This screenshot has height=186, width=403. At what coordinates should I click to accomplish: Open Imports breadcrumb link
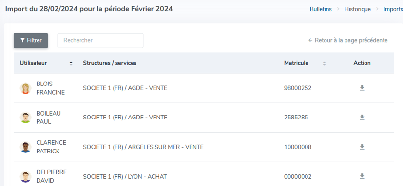393,9
